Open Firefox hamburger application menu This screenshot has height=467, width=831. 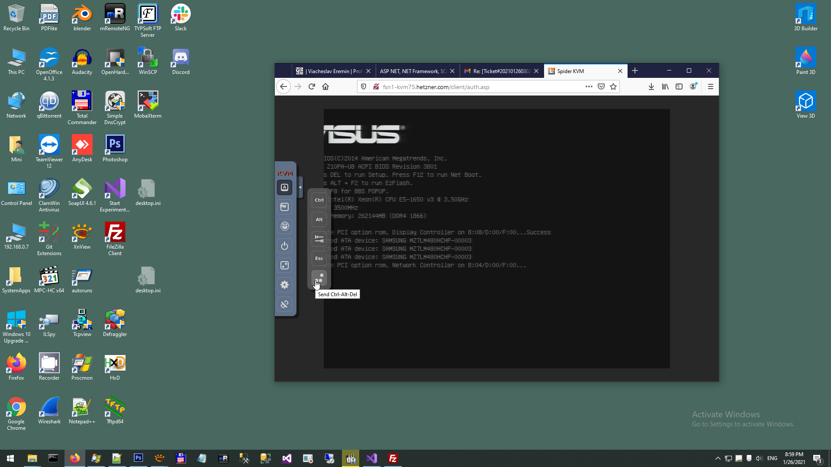pos(710,87)
